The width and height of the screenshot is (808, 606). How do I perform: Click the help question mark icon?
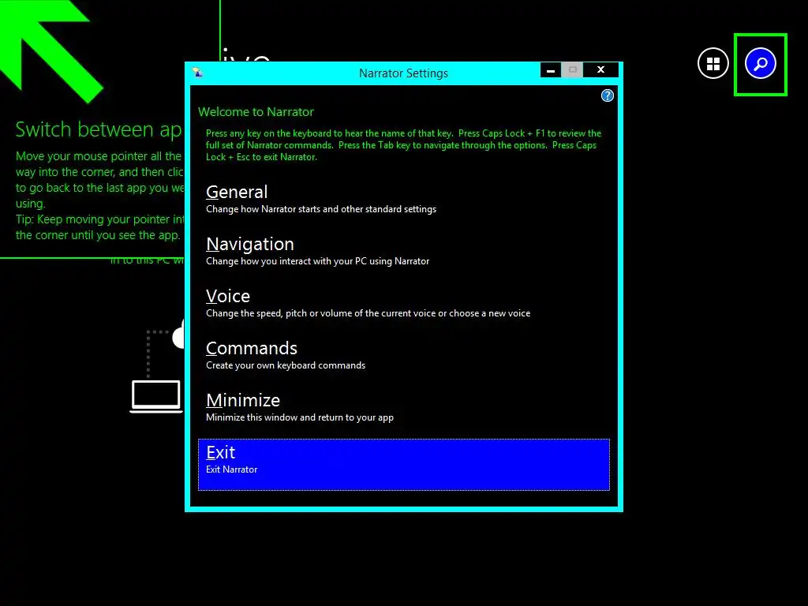(608, 95)
